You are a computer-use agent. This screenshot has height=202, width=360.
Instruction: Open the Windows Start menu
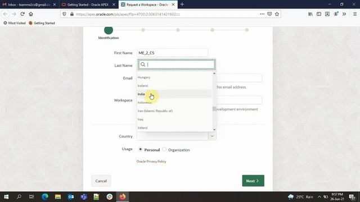tap(6, 197)
